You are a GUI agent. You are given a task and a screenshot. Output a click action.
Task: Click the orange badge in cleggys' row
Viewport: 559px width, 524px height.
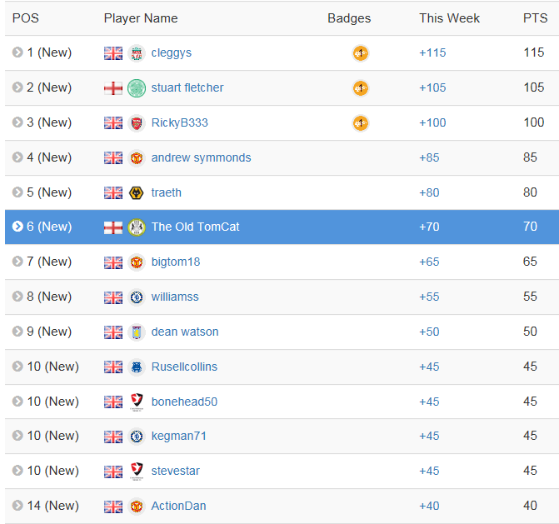click(361, 53)
